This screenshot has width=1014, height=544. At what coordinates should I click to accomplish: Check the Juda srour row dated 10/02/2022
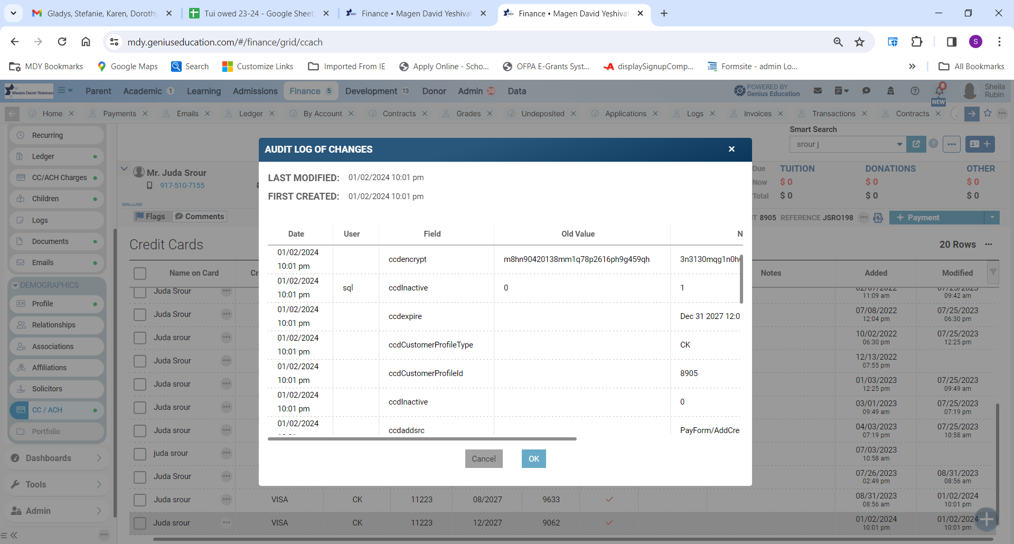tap(140, 338)
